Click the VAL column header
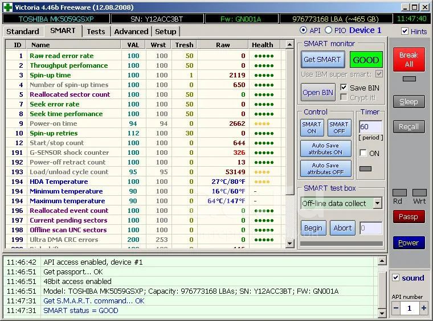 pos(133,45)
